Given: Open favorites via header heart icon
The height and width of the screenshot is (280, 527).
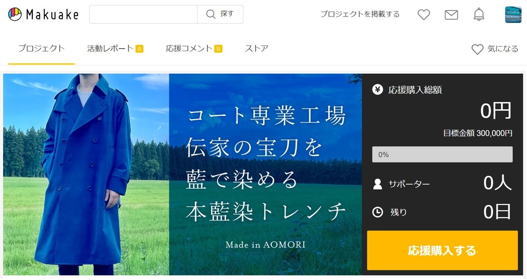Looking at the screenshot, I should 424,15.
